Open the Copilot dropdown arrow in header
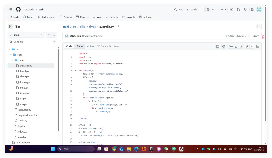272x158 pixels. [213, 9]
